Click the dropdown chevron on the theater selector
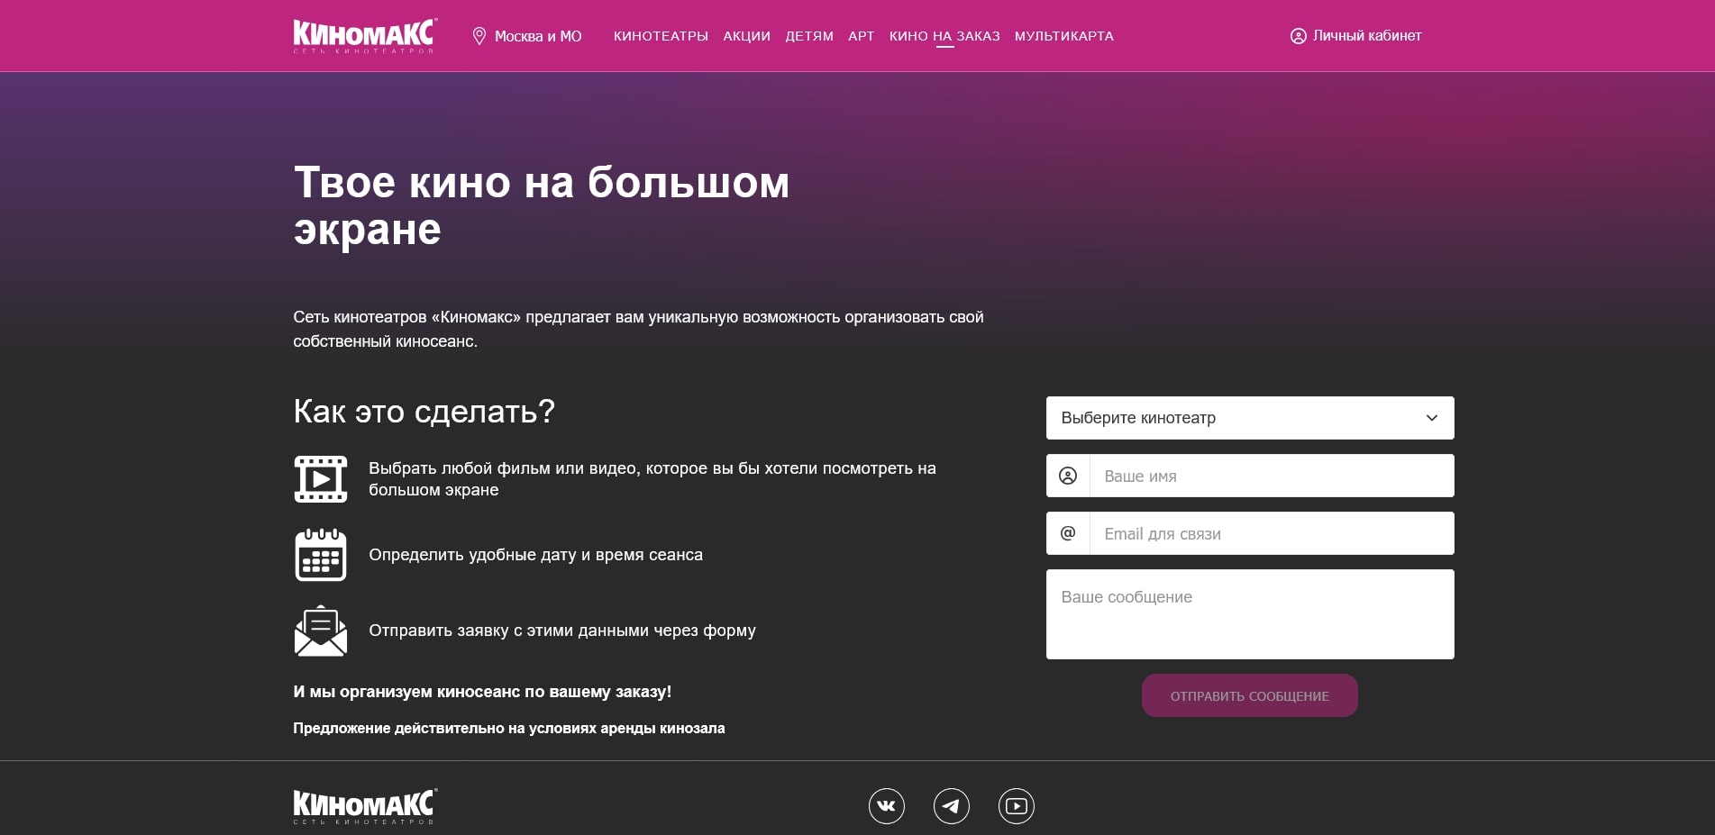 pyautogui.click(x=1431, y=417)
